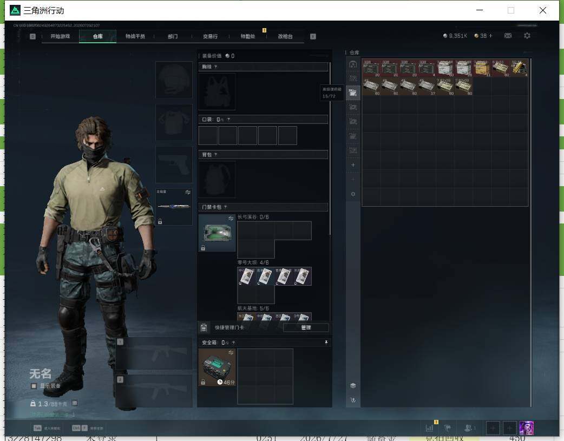Click the E key icon right of tabs
Image resolution: width=564 pixels, height=441 pixels.
click(x=313, y=36)
